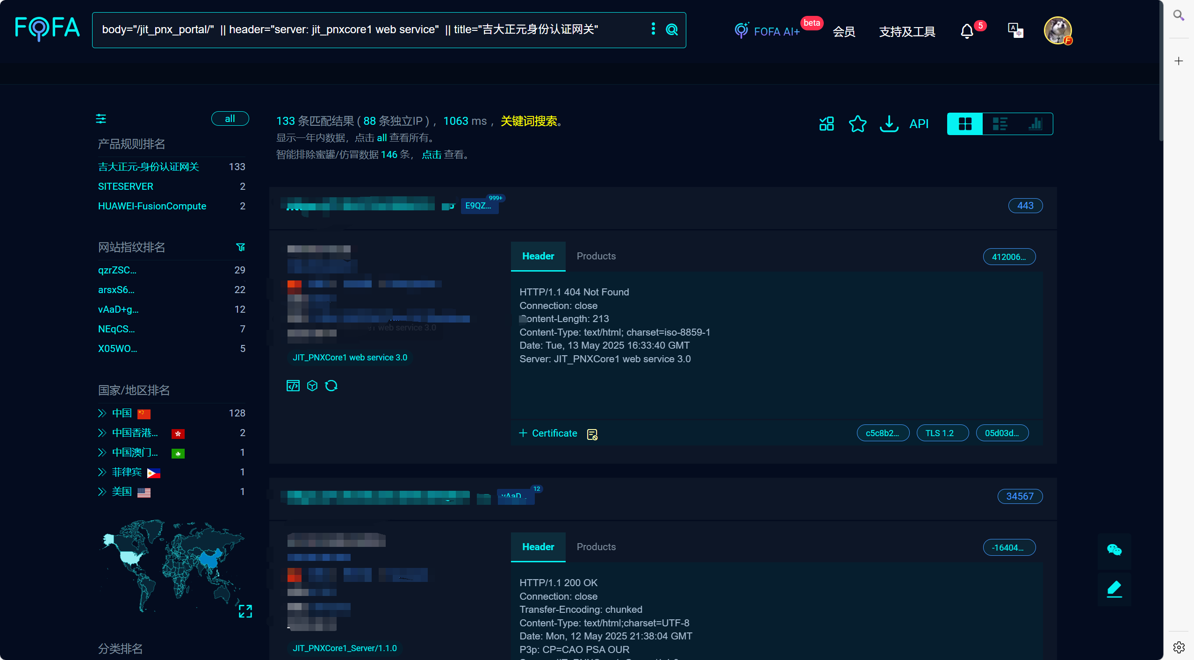Click the subscribe grid-plus icon in results toolbar
Image resolution: width=1194 pixels, height=660 pixels.
coord(827,123)
